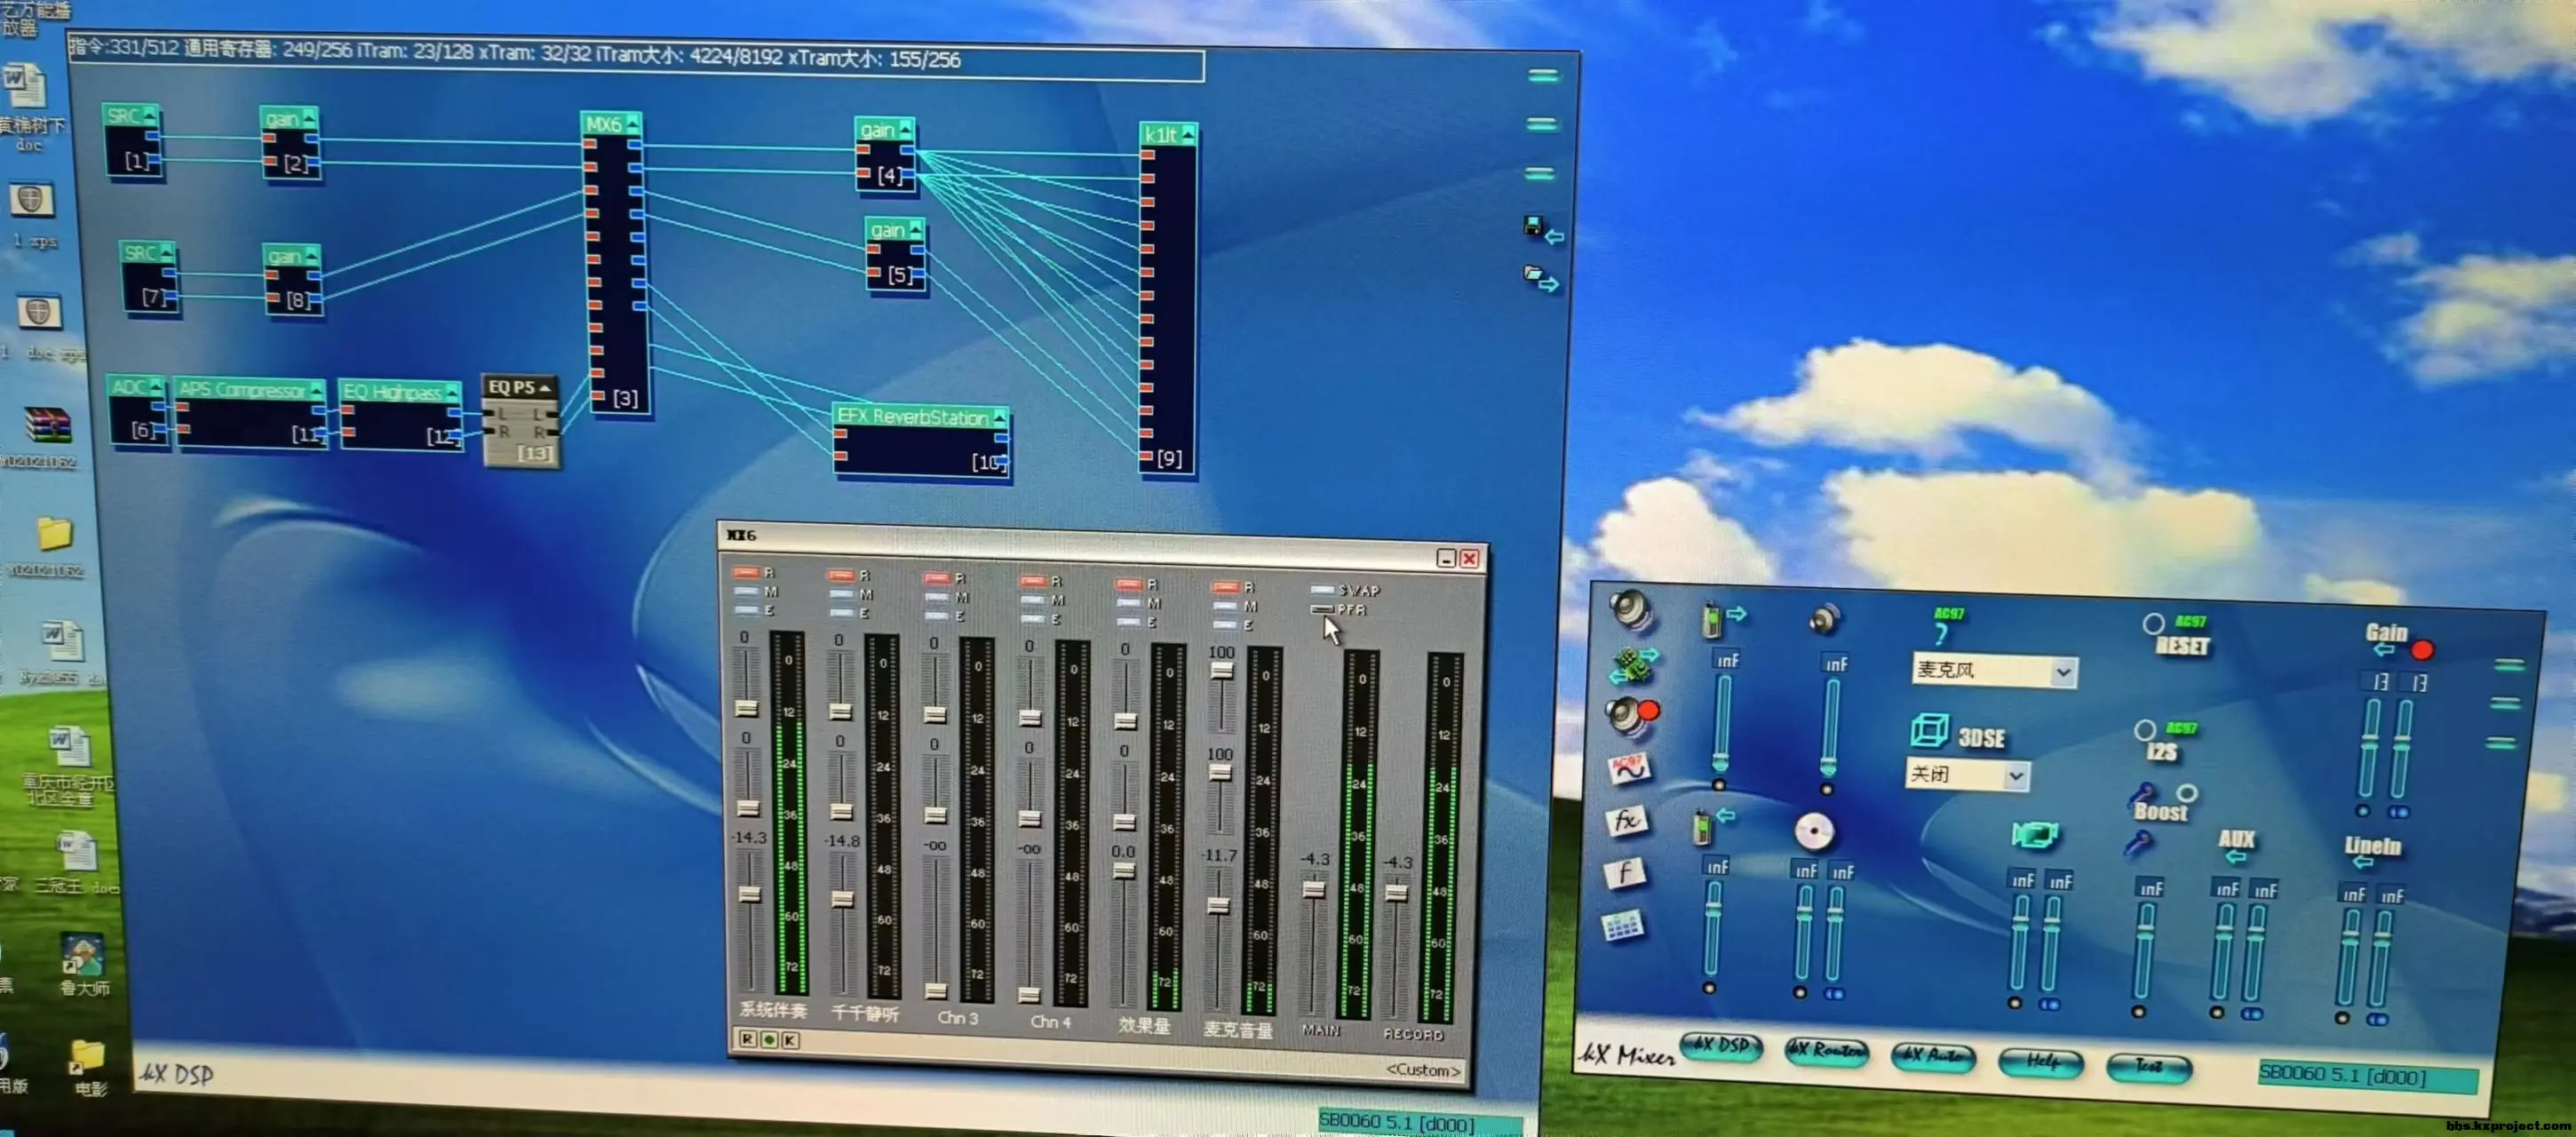Expand the 3DSE 关闭 dropdown

[x=2016, y=776]
